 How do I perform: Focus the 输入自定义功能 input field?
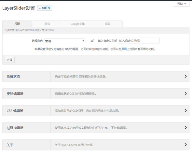(x=139, y=41)
